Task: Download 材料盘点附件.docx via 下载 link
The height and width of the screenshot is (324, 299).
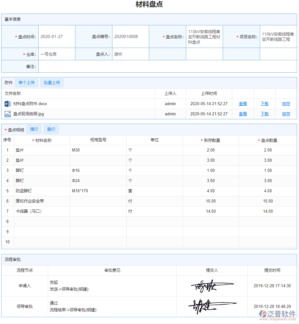Action: tap(264, 104)
